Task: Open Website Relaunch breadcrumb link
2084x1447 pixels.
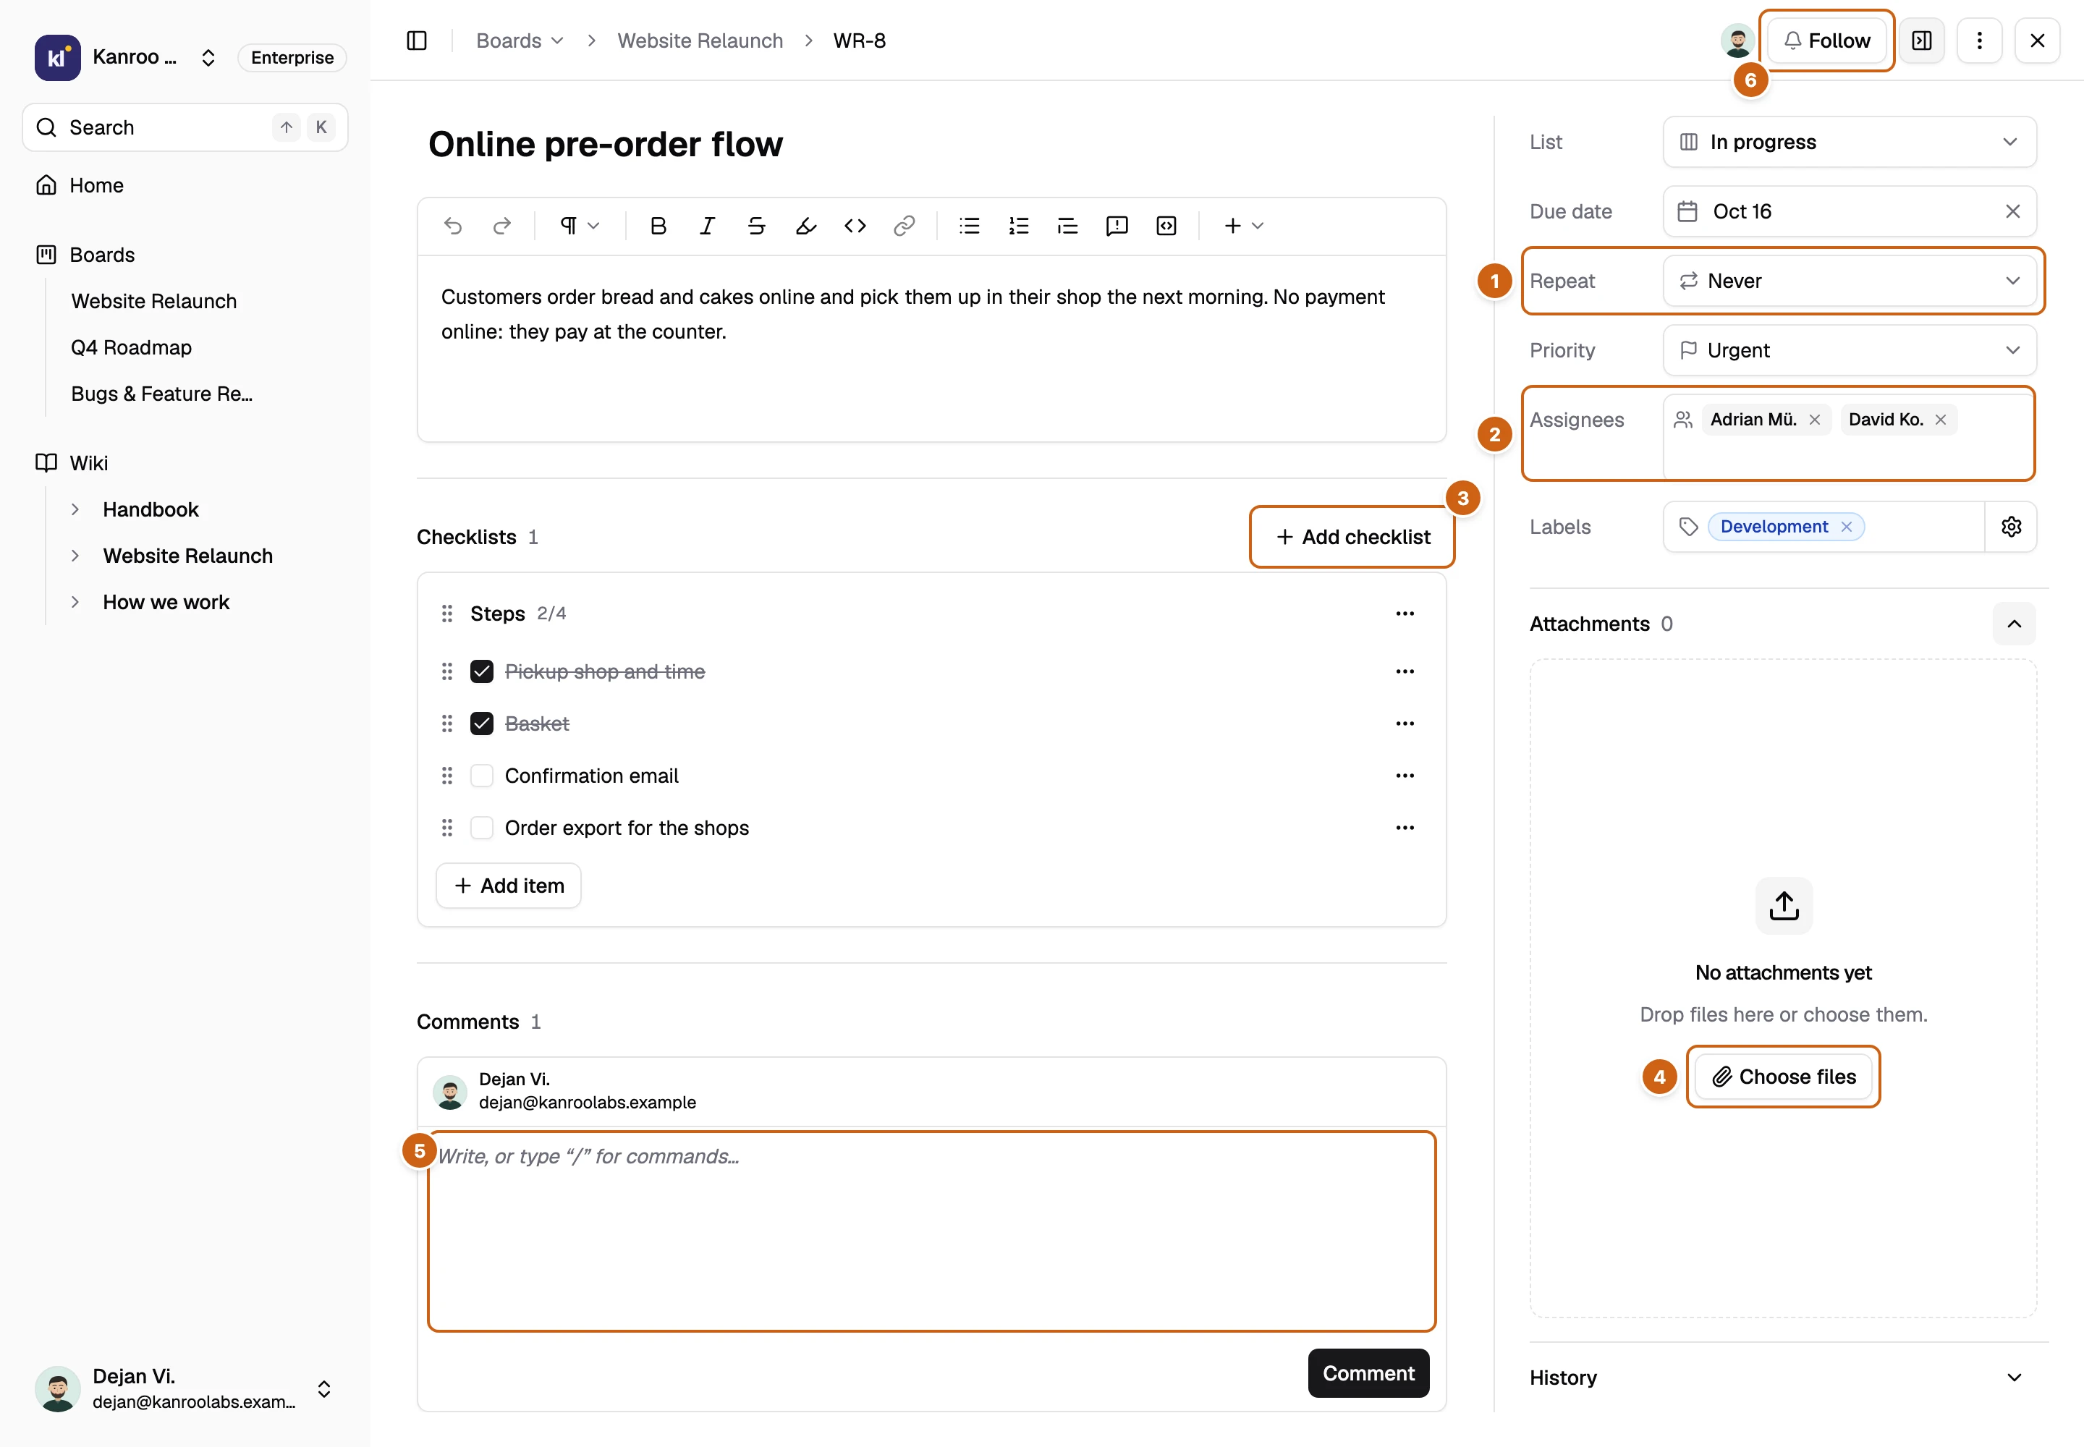Action: (700, 41)
